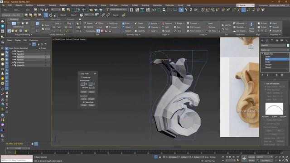Expand the Edges ribbon panel
This screenshot has width=290, height=163.
(x=166, y=35)
